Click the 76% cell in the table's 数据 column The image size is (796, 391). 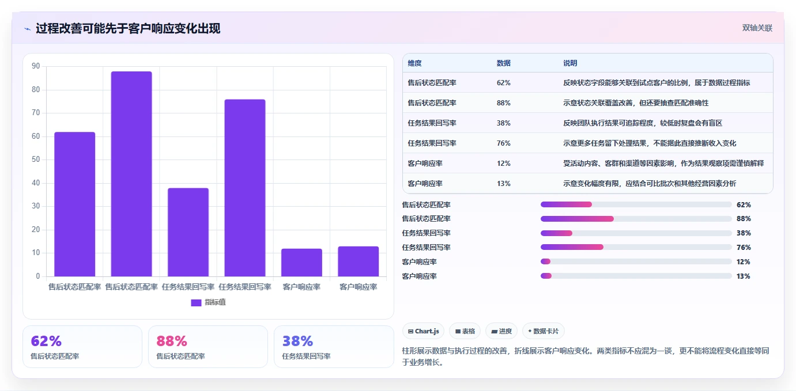(503, 143)
